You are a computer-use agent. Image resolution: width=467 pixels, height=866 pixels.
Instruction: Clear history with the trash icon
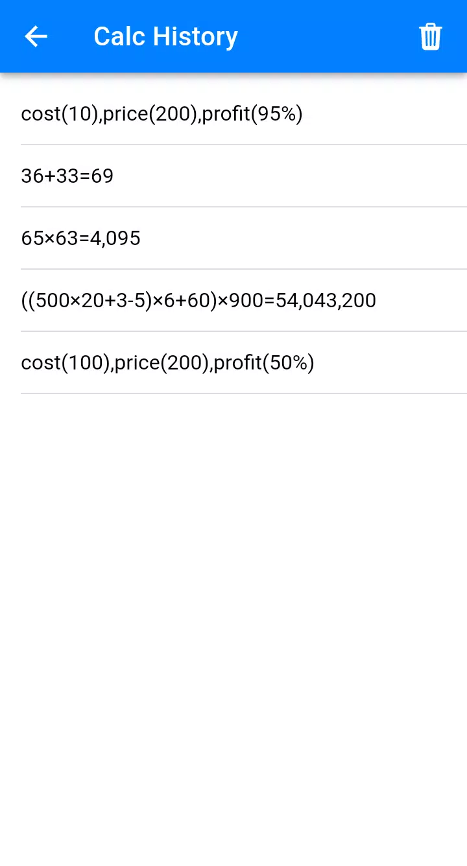click(430, 36)
